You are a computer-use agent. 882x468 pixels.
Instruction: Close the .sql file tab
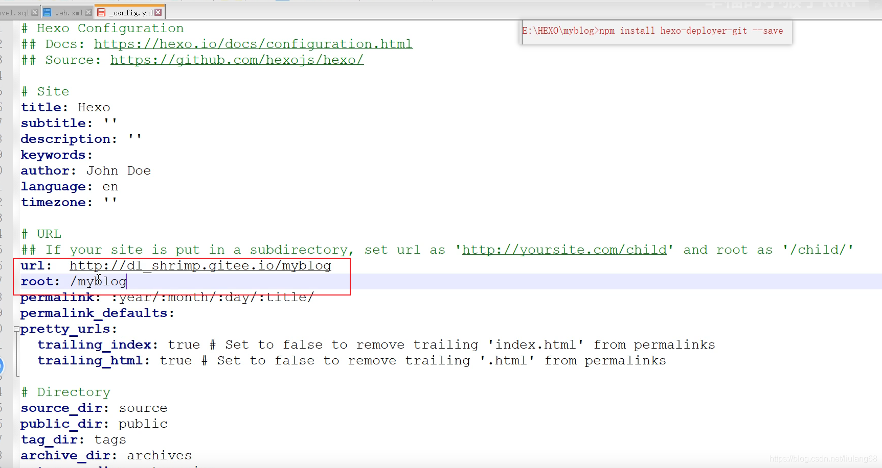point(35,12)
